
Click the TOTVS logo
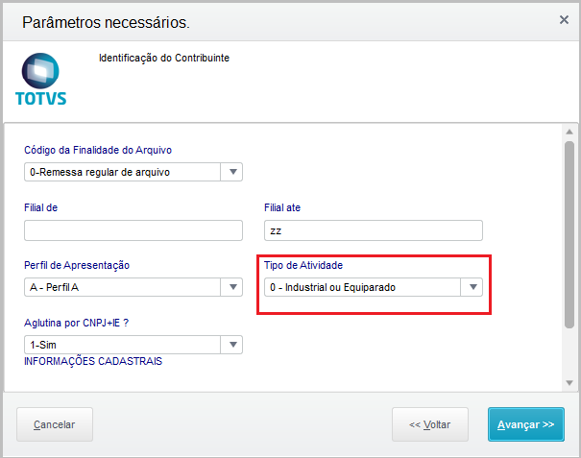[41, 79]
